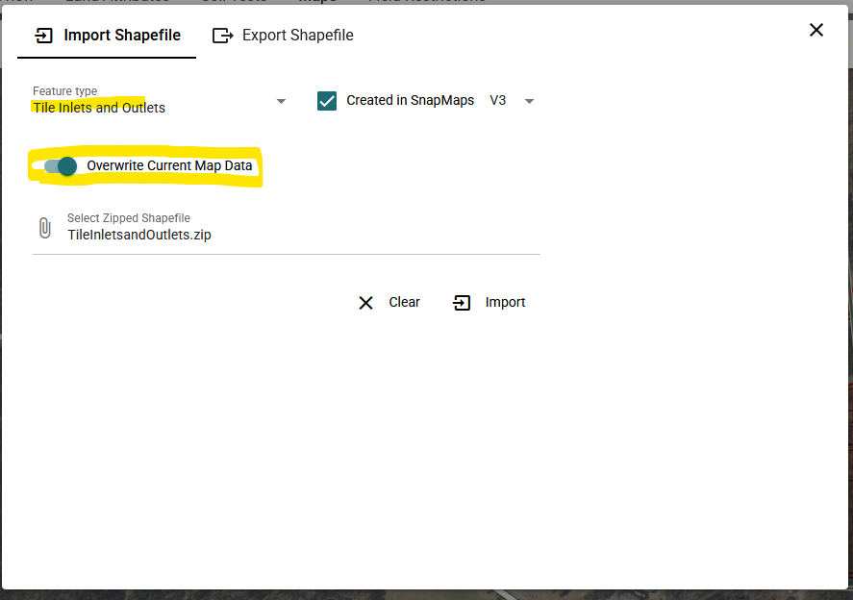This screenshot has height=600, width=853.
Task: Open the Maps menu at the top
Action: [x=317, y=2]
